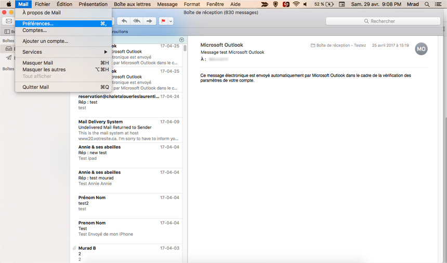Select the Inbox tray icon in sidebar
Image resolution: width=447 pixels, height=263 pixels.
click(9, 49)
